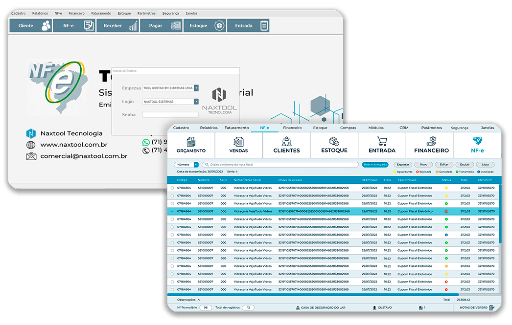Click the Lista button

coord(486,165)
